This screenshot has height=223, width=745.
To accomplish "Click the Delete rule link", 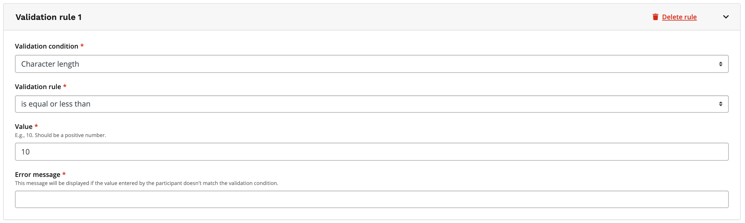I will 679,17.
